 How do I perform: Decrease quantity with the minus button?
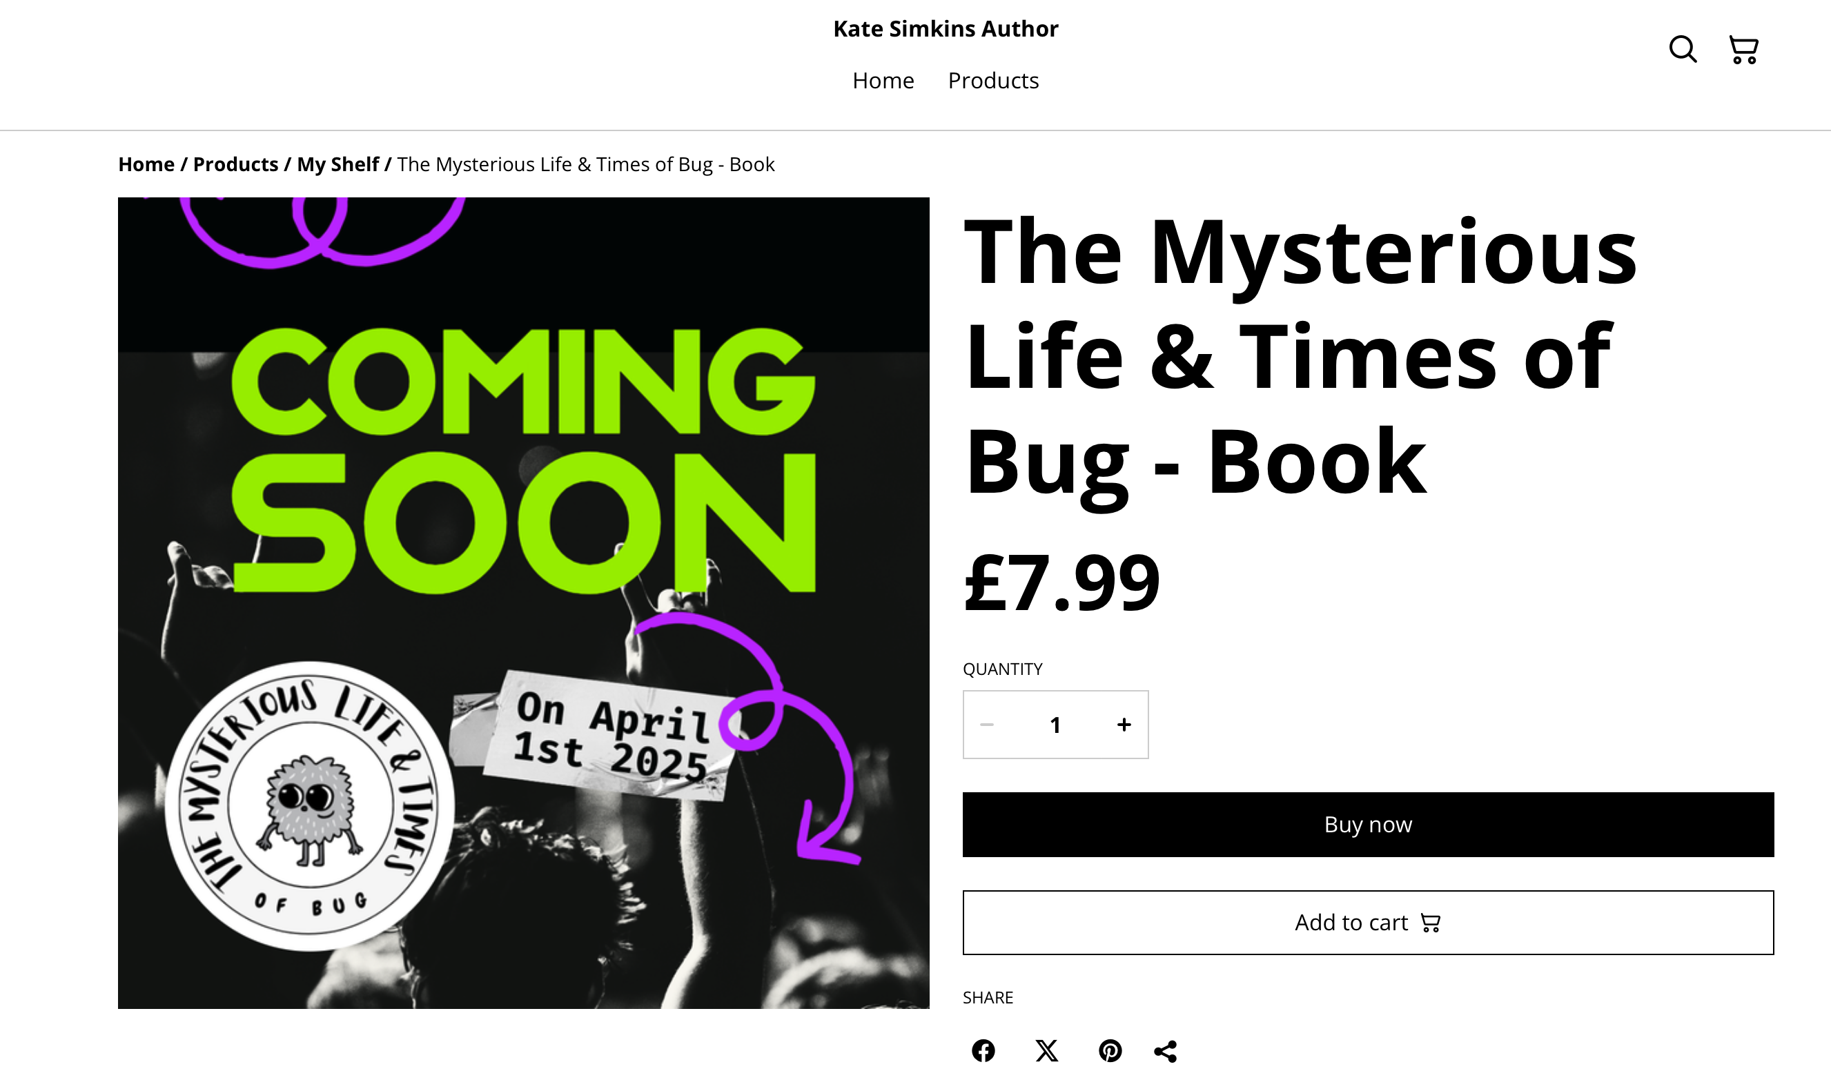click(x=986, y=725)
